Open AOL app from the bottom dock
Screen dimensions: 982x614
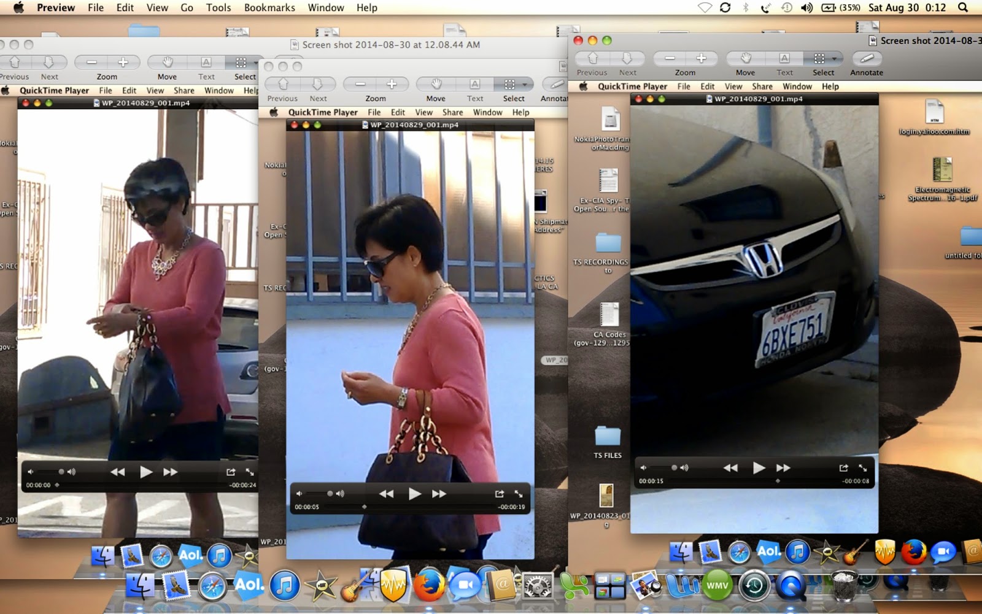pyautogui.click(x=249, y=585)
